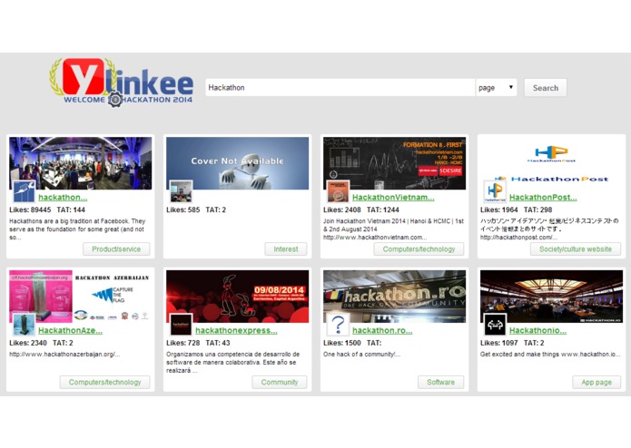Screen dimensions: 631x448
Task: Select the Interest category button
Action: coord(286,249)
